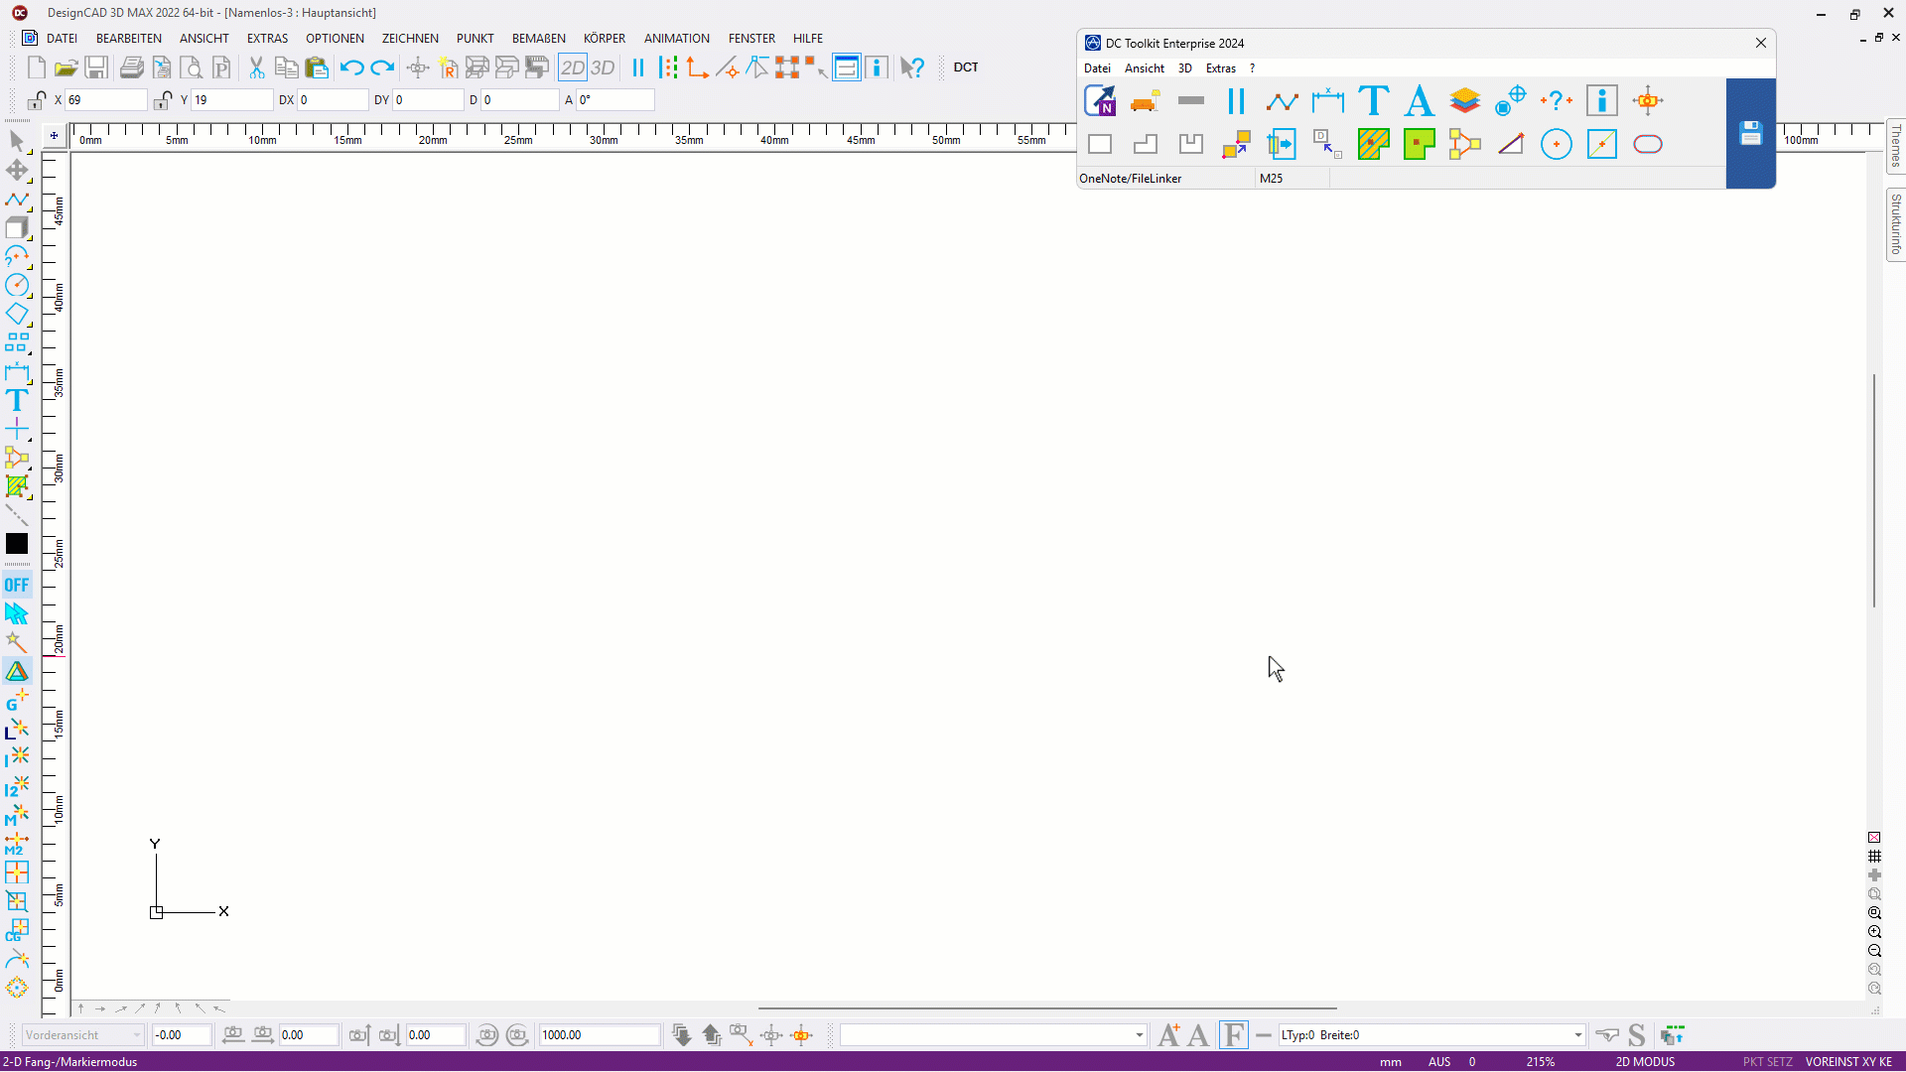1906x1072 pixels.
Task: Click the horizontal scrollbar thumb
Action: [x=1047, y=1008]
